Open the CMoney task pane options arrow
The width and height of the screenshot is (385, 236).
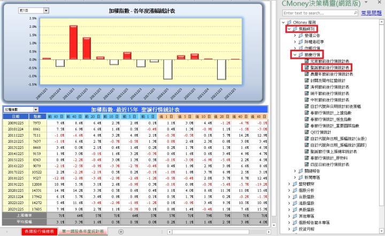pyautogui.click(x=366, y=2)
